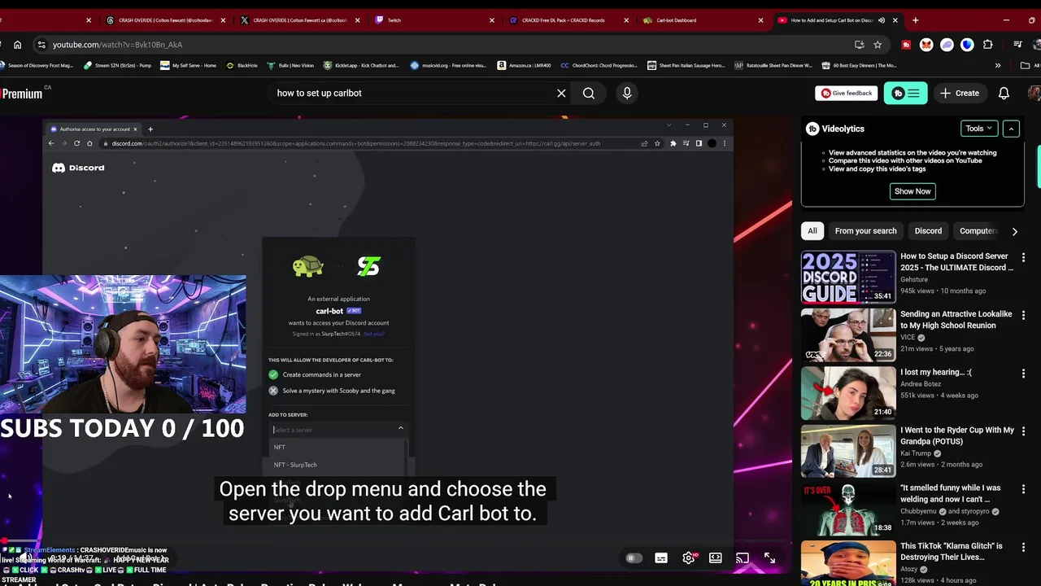Start voice search with microphone icon
The image size is (1041, 586).
click(627, 93)
